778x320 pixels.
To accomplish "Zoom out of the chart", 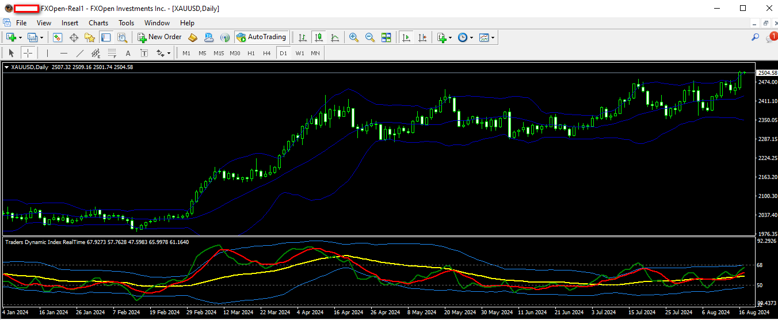I will [370, 37].
